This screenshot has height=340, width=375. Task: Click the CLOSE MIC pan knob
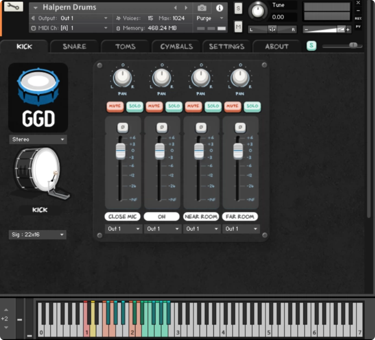(x=123, y=78)
